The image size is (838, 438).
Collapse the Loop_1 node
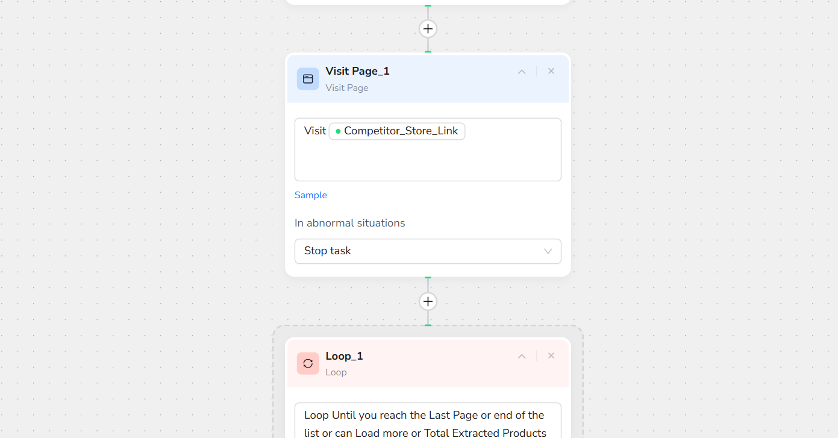(x=522, y=356)
